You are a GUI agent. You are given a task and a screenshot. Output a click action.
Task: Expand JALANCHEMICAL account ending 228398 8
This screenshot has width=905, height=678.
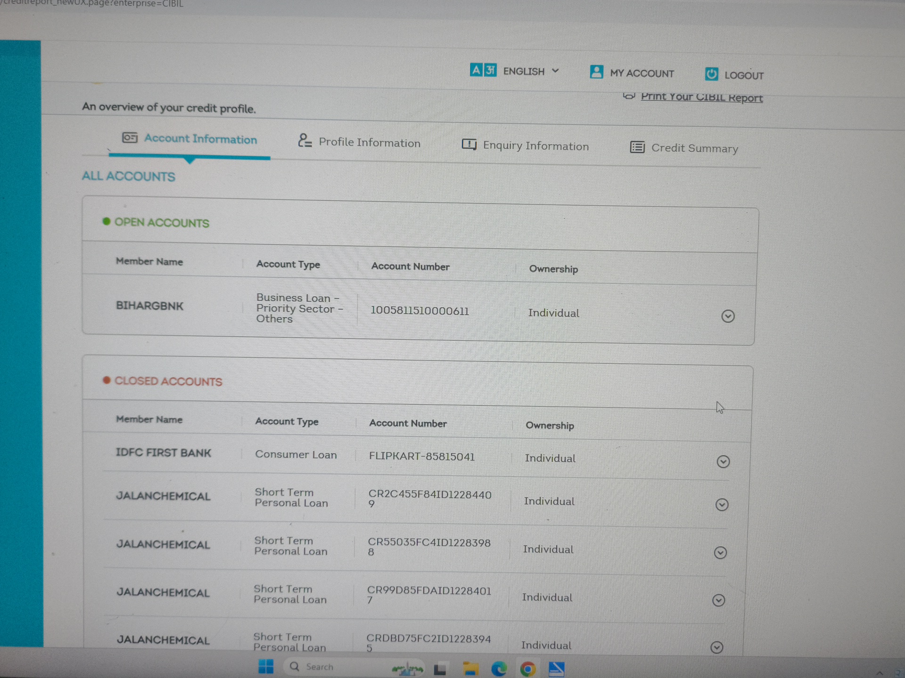click(x=720, y=552)
